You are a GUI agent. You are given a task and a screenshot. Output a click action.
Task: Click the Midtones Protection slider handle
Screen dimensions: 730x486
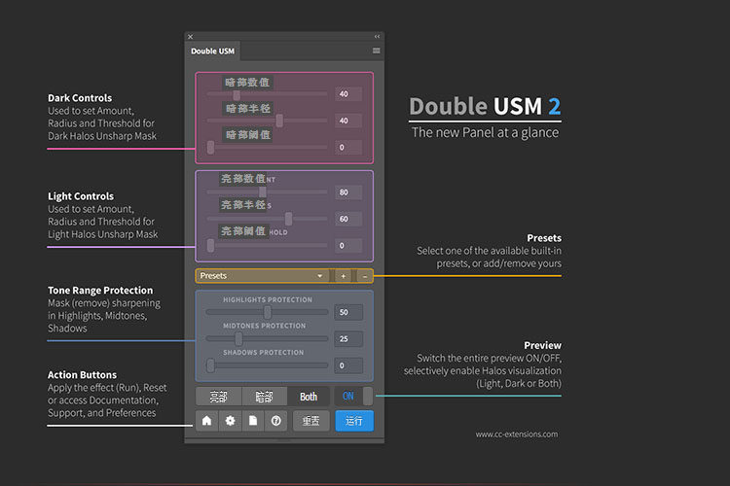(238, 338)
